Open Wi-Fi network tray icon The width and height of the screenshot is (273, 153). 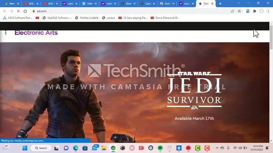pos(235,148)
